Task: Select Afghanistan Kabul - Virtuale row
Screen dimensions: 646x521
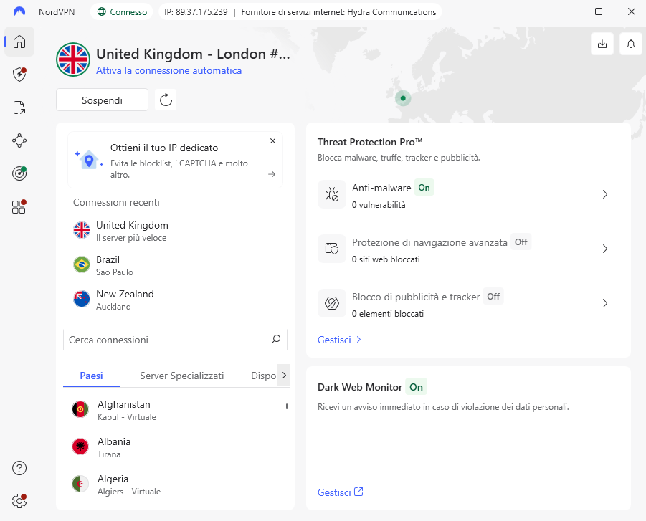Action: click(175, 410)
